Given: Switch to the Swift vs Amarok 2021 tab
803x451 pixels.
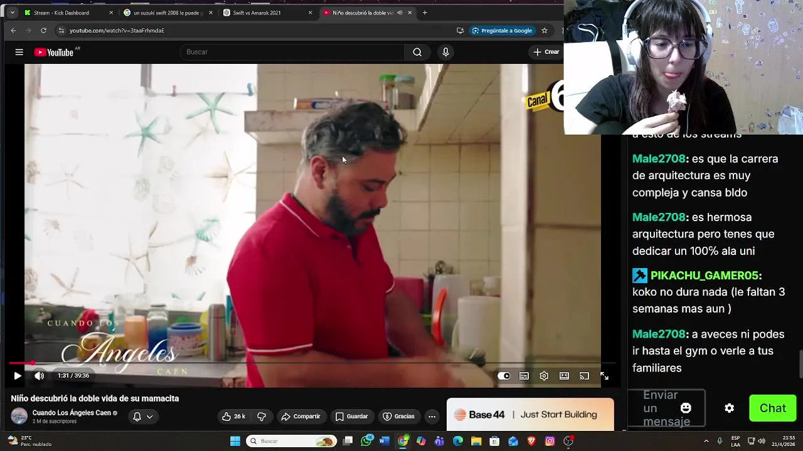Looking at the screenshot, I should [x=266, y=13].
